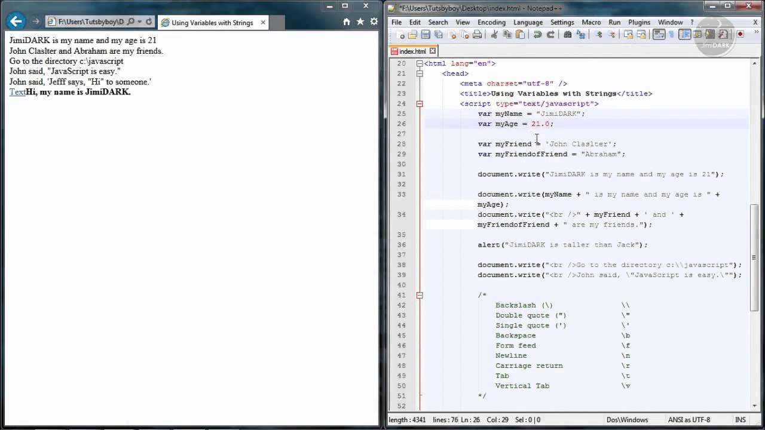Open the Language menu
Screen dimensions: 765x430
point(528,22)
